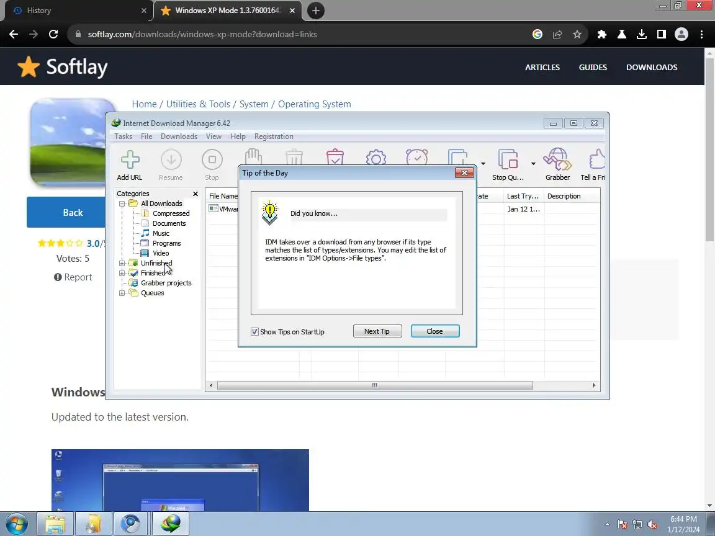Select Grabber projects in tree
The width and height of the screenshot is (715, 536).
tap(166, 283)
